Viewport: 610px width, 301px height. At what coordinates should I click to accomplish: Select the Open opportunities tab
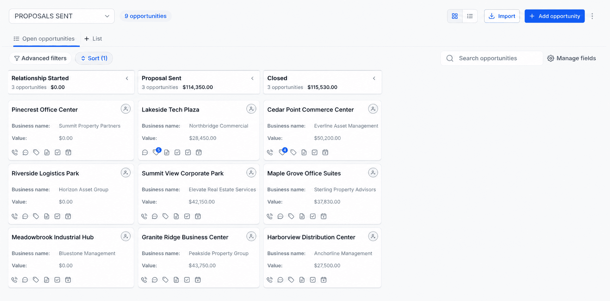(44, 39)
